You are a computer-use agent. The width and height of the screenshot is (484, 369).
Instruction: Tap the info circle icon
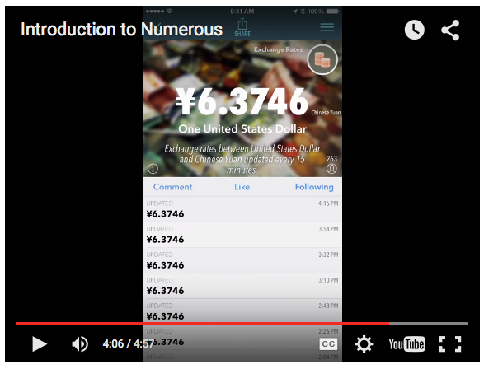tap(153, 169)
